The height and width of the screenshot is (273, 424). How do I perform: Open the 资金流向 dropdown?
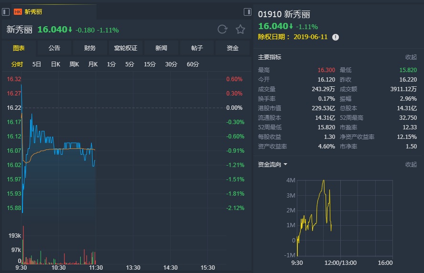(x=272, y=165)
